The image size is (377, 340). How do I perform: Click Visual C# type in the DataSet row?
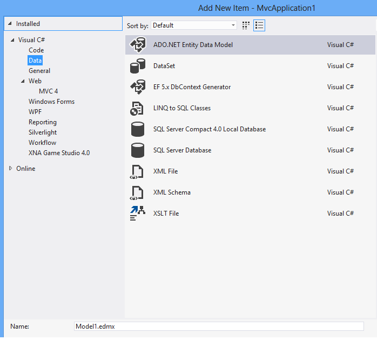click(x=340, y=66)
